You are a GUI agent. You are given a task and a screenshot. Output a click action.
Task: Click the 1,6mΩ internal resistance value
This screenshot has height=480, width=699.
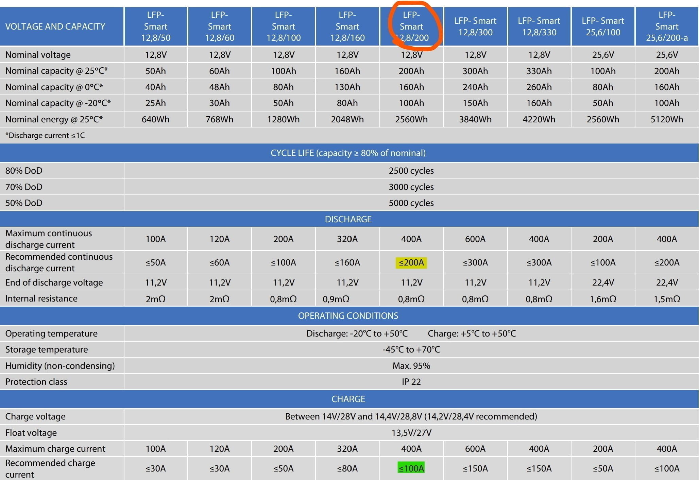point(603,299)
